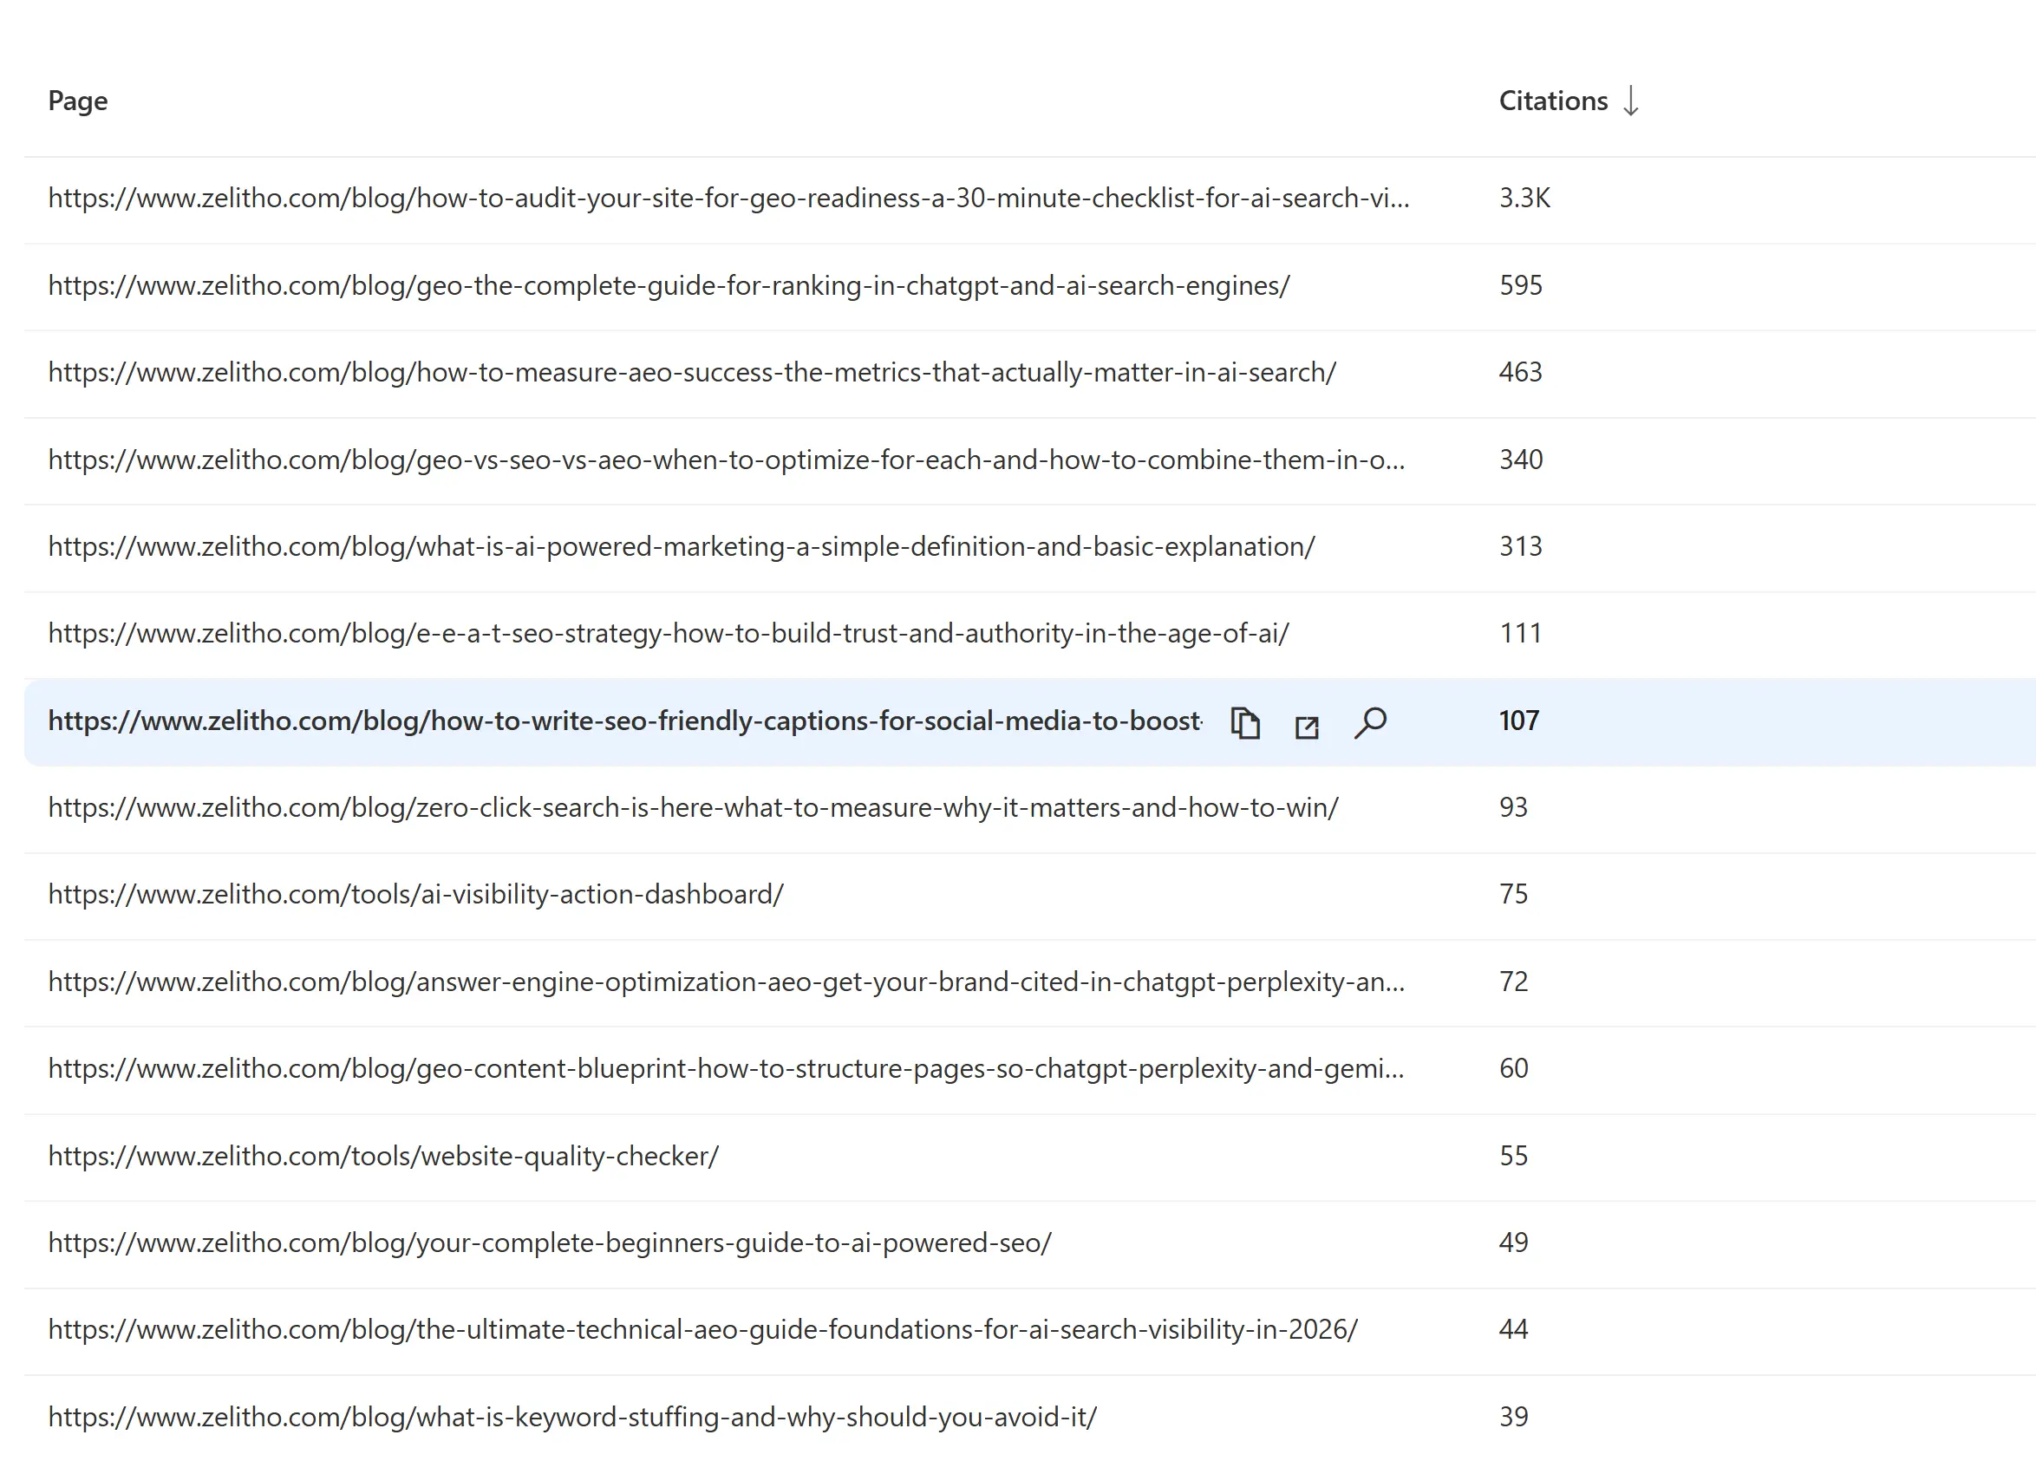The width and height of the screenshot is (2036, 1461).
Task: Open the ultimate-technical-aeo-guide URL
Action: point(703,1330)
